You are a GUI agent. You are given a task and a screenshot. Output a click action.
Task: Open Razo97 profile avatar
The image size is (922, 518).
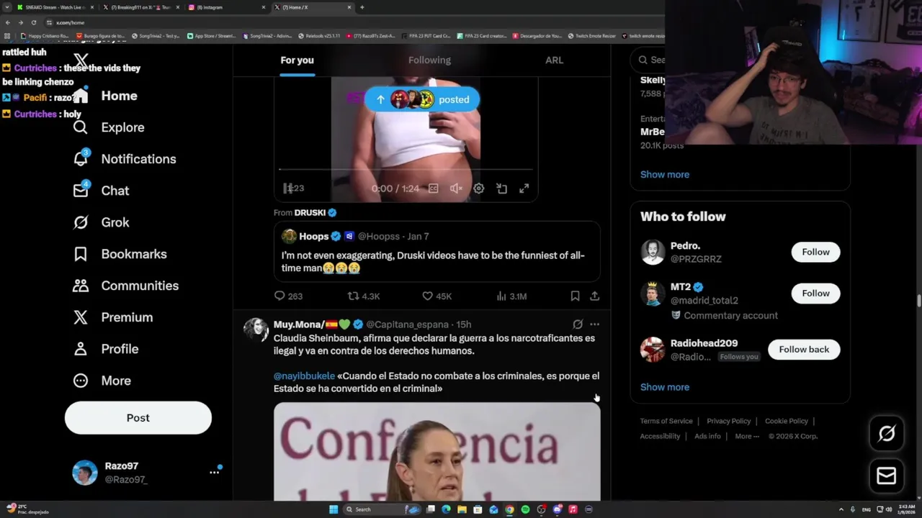point(85,473)
